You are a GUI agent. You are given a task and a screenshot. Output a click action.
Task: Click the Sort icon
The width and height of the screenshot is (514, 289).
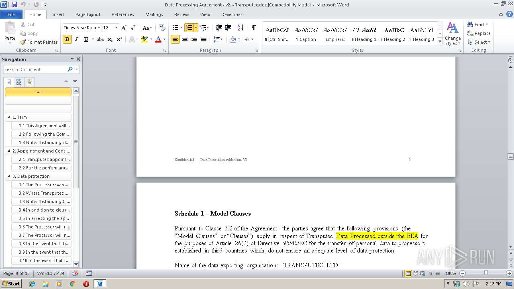point(240,28)
